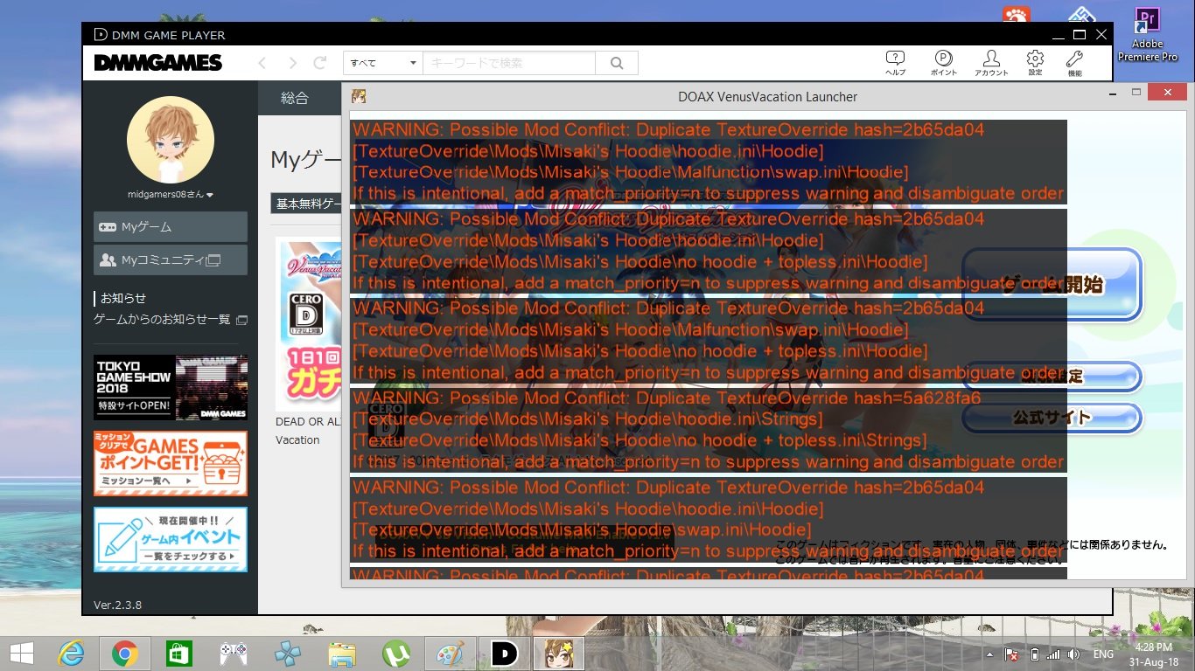Open the game controller taskbar app
This screenshot has width=1195, height=671.
click(x=234, y=654)
